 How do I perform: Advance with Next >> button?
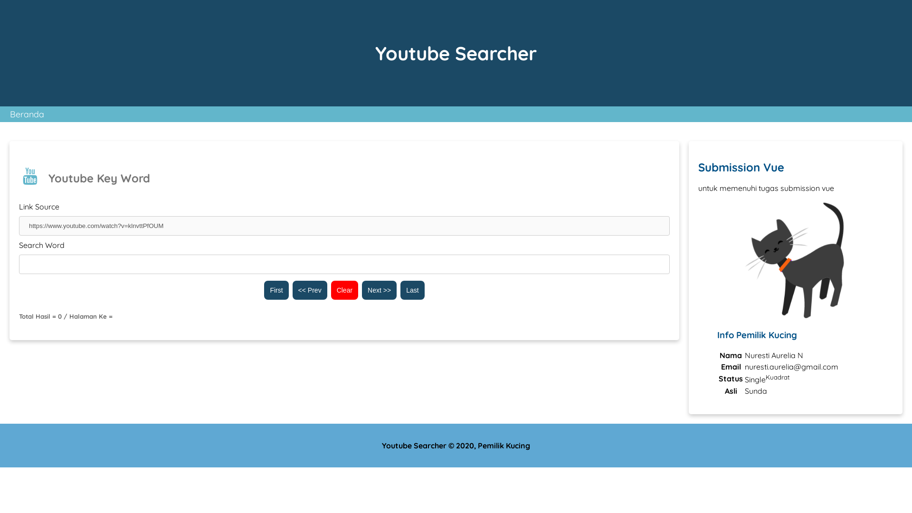(x=379, y=290)
